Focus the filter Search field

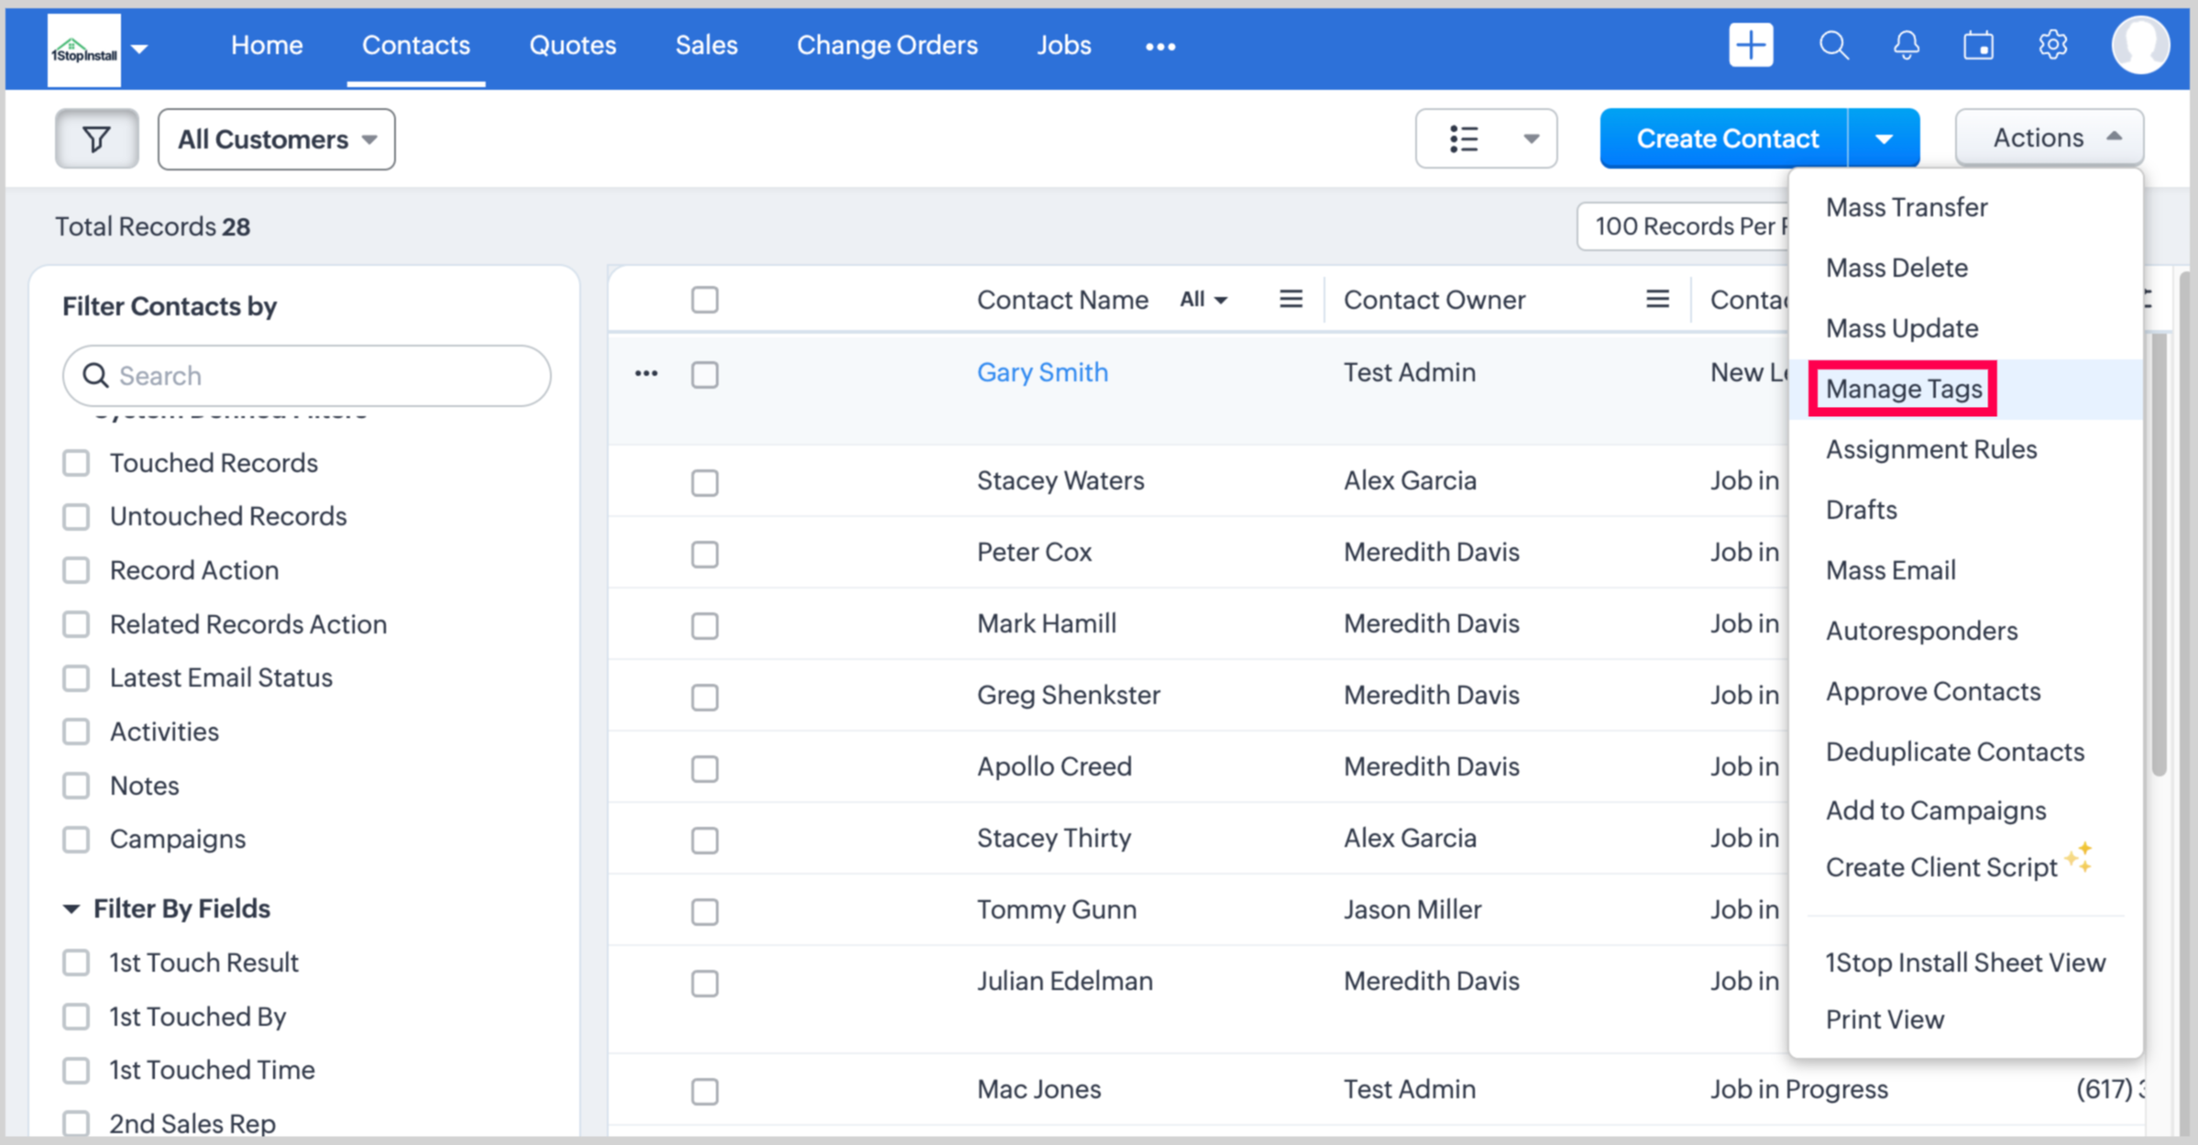click(321, 376)
